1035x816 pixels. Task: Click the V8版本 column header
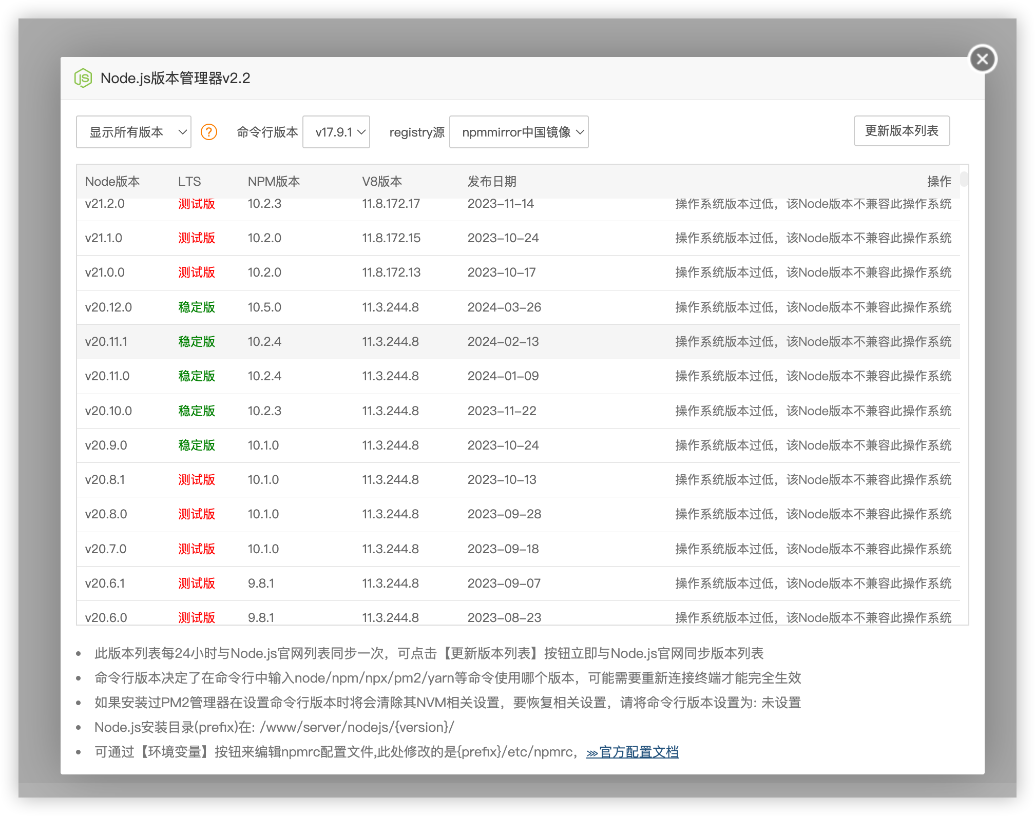click(x=382, y=181)
